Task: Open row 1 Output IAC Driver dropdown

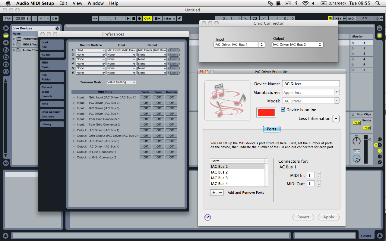Action: click(152, 50)
